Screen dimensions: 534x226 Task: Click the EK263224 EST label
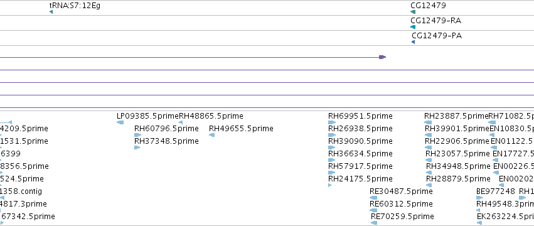click(505, 217)
